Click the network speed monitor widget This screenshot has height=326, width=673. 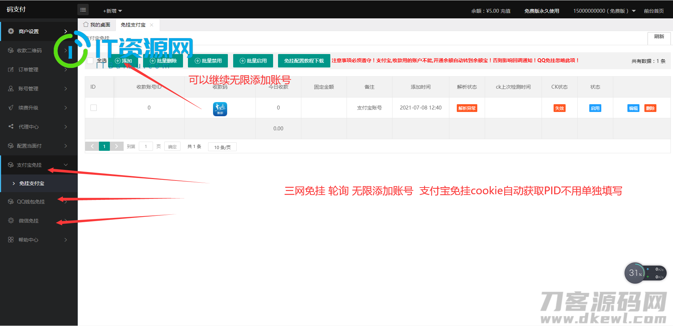point(645,273)
